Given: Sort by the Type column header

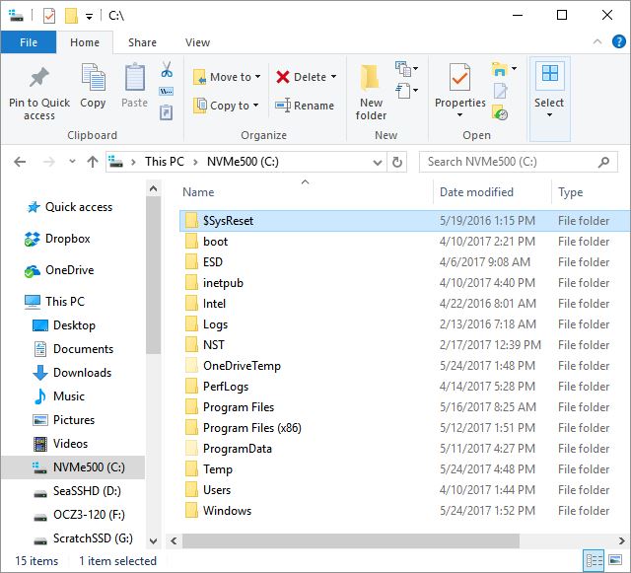Looking at the screenshot, I should [591, 192].
